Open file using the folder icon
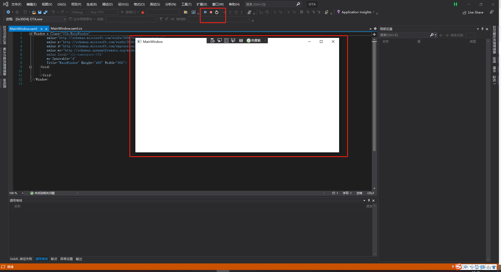The image size is (501, 272). tap(34, 12)
